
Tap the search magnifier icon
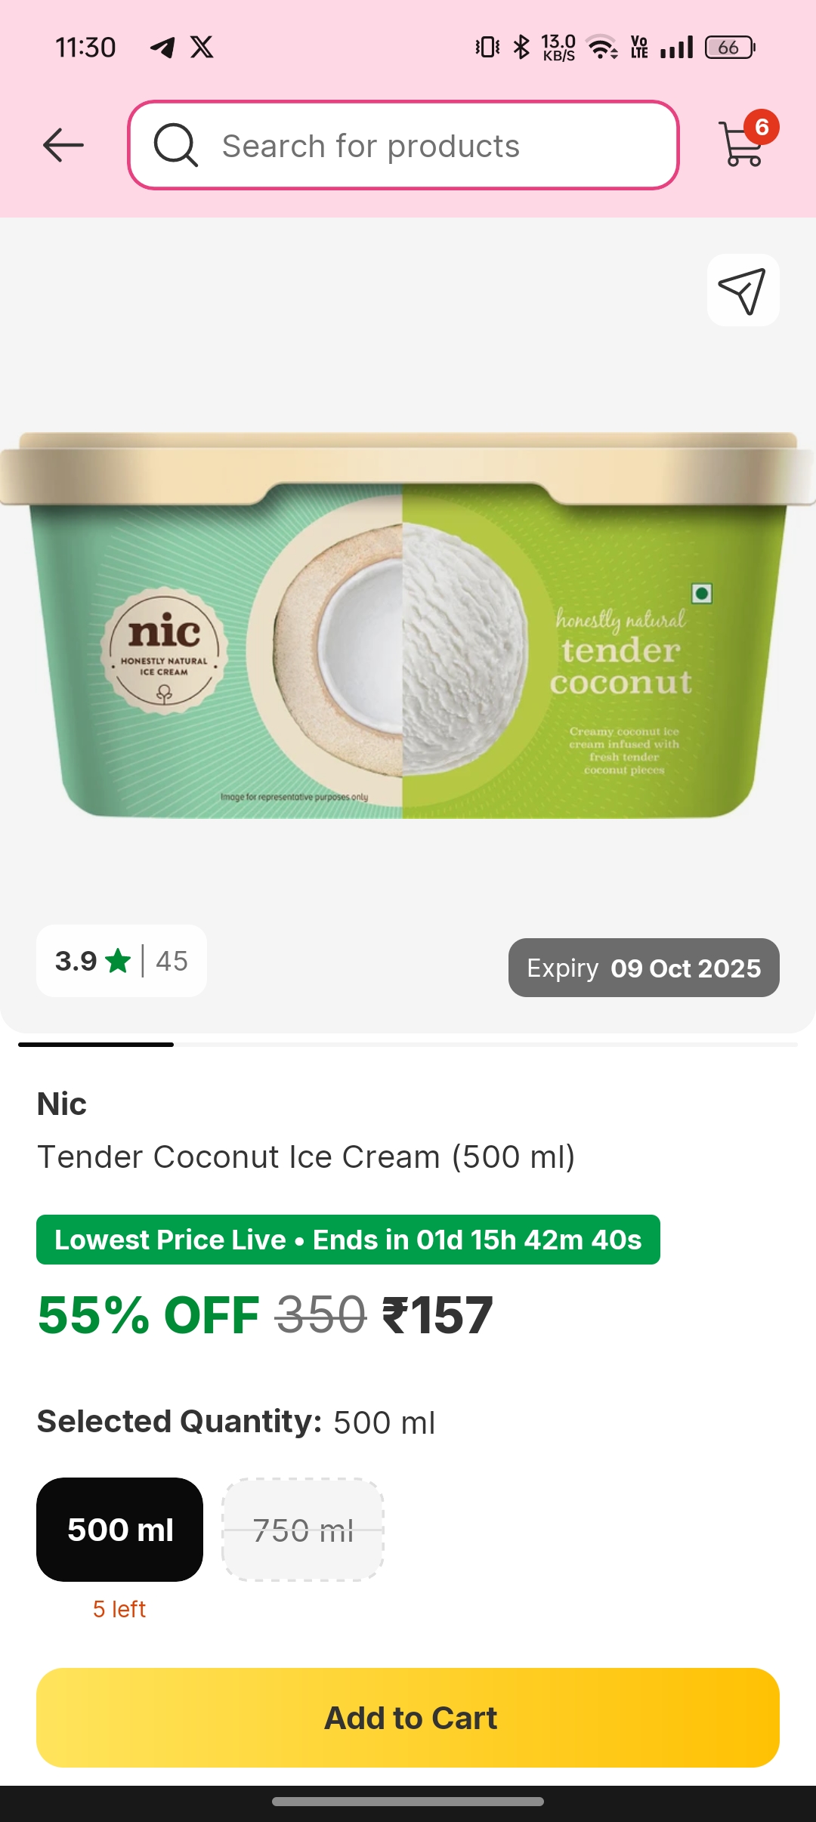click(x=176, y=145)
